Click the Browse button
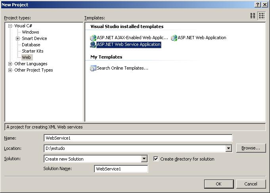This screenshot has height=193, width=270. tap(251, 148)
